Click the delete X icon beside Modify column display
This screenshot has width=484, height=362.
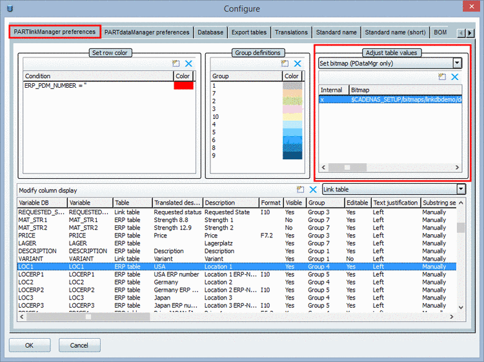click(313, 190)
